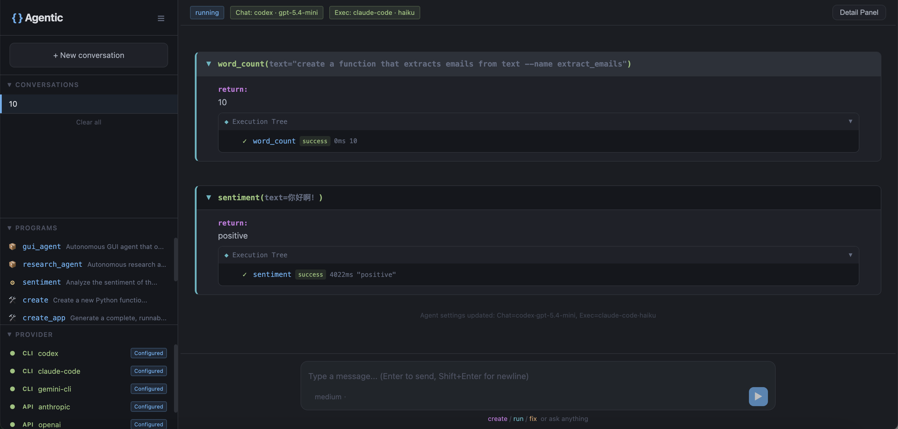Collapse the sentiment call block

[x=208, y=197]
